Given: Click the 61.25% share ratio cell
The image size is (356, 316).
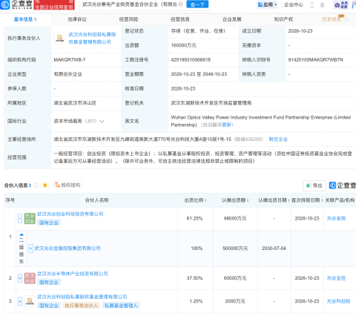Looking at the screenshot, I should [x=194, y=219].
